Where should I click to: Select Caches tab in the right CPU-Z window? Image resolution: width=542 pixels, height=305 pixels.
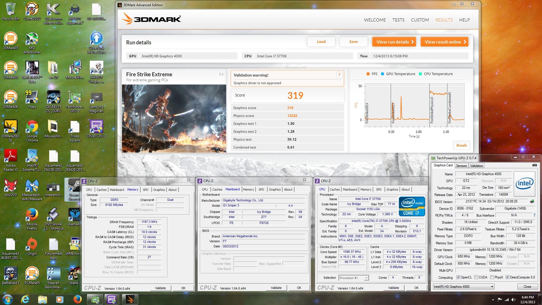[x=335, y=189]
